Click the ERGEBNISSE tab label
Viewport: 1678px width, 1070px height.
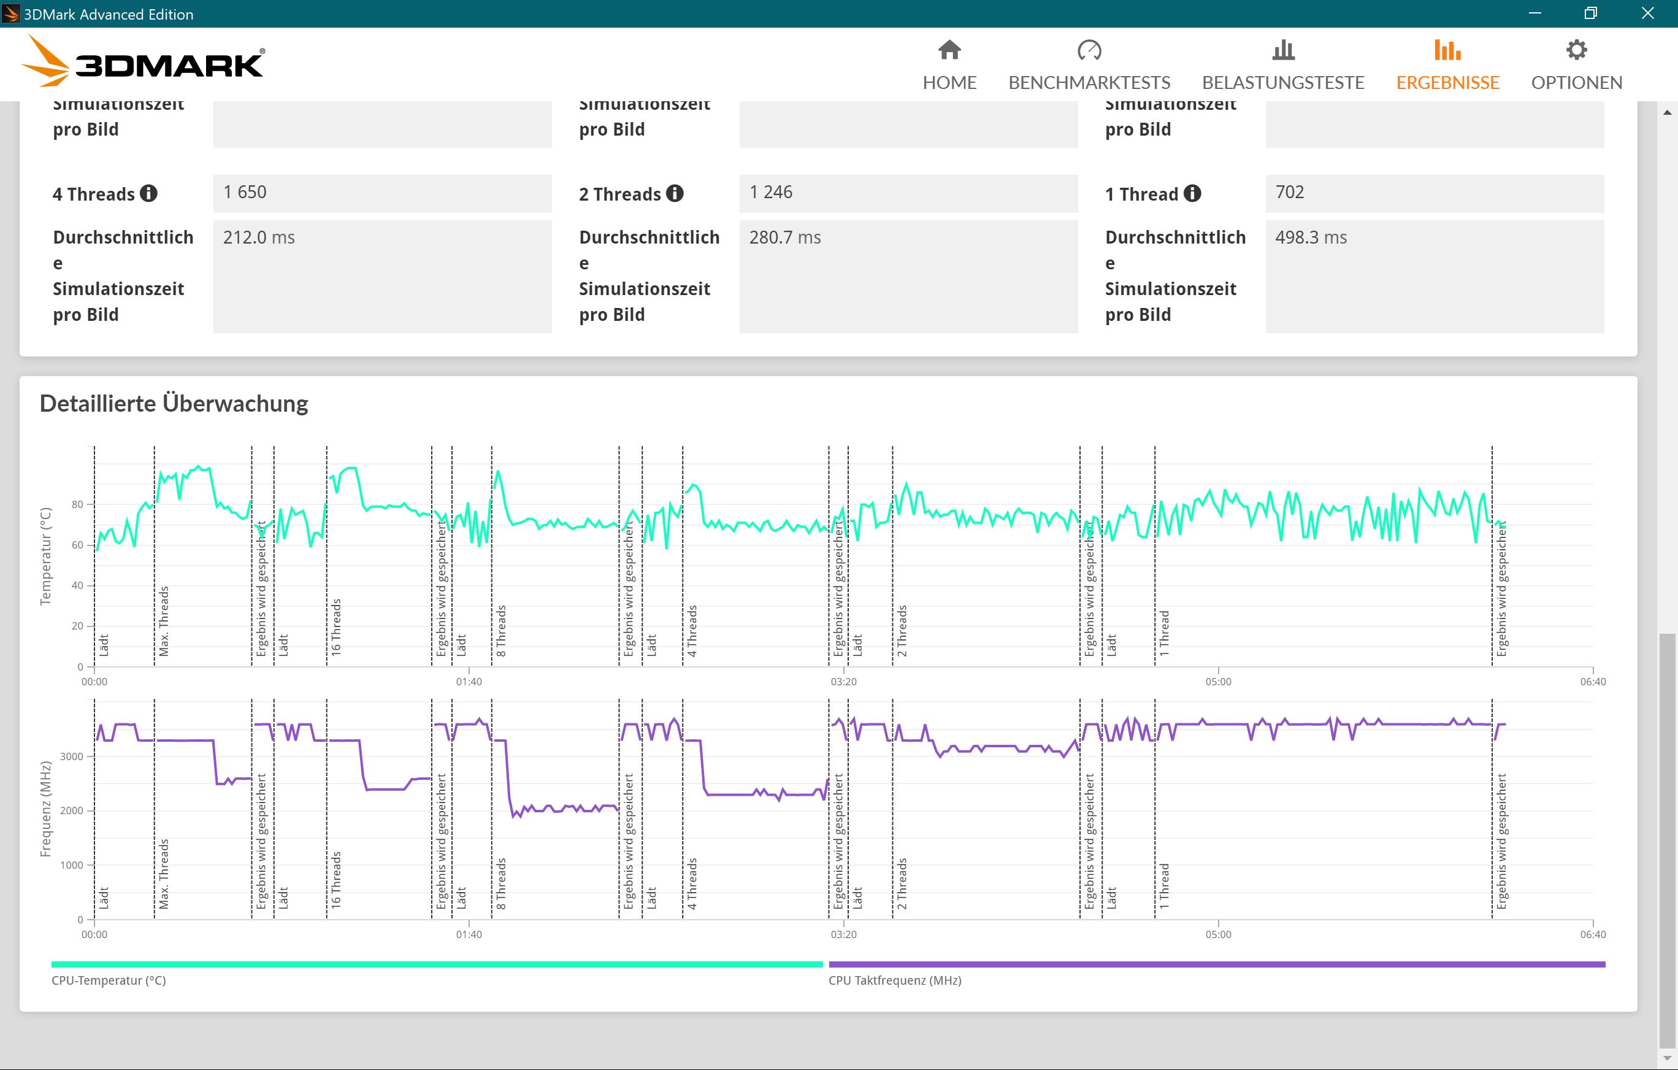coord(1447,82)
